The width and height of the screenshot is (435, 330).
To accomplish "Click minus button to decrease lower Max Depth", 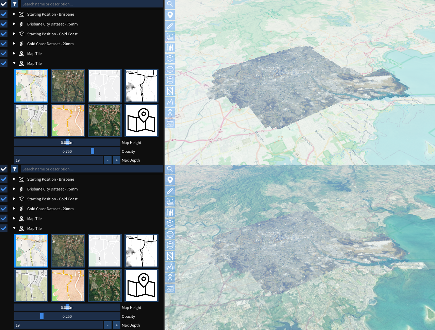I will [107, 325].
